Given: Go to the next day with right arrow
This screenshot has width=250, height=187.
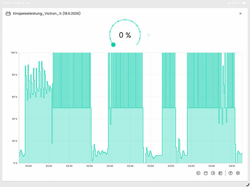Looking at the screenshot, I should point(213,173).
